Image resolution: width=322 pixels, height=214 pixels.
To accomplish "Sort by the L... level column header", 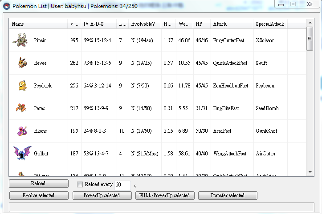I will pyautogui.click(x=122, y=24).
